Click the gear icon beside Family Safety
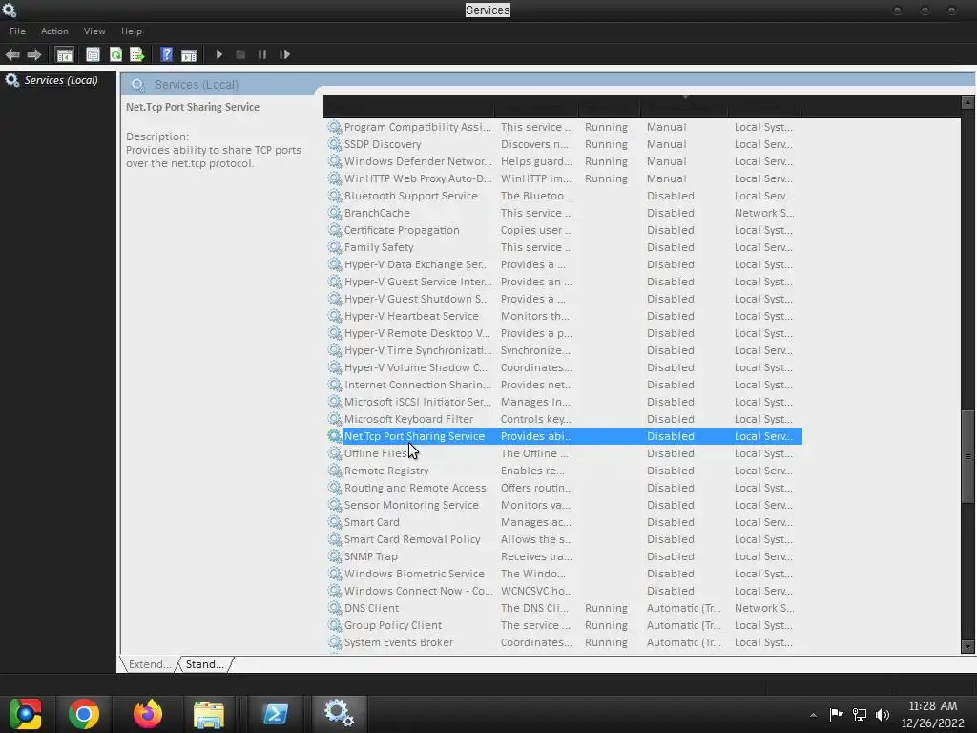The height and width of the screenshot is (733, 977). (x=335, y=247)
